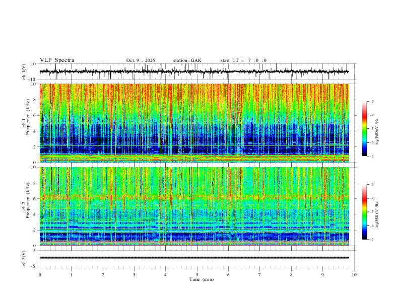Click the ch.2 spectrogram color scale bar

tap(365, 212)
